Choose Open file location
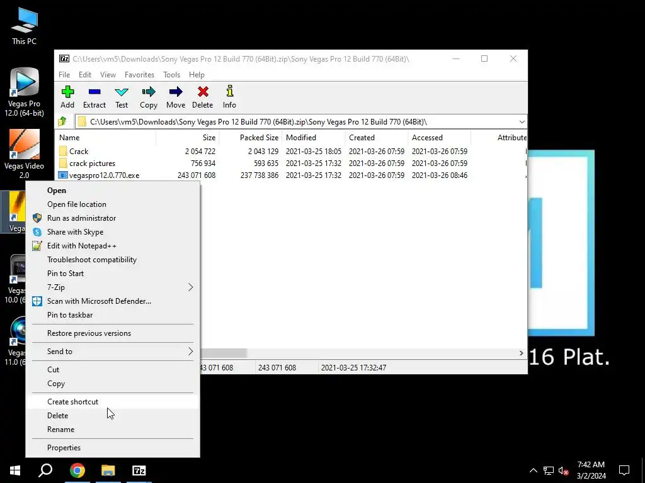 pyautogui.click(x=113, y=204)
